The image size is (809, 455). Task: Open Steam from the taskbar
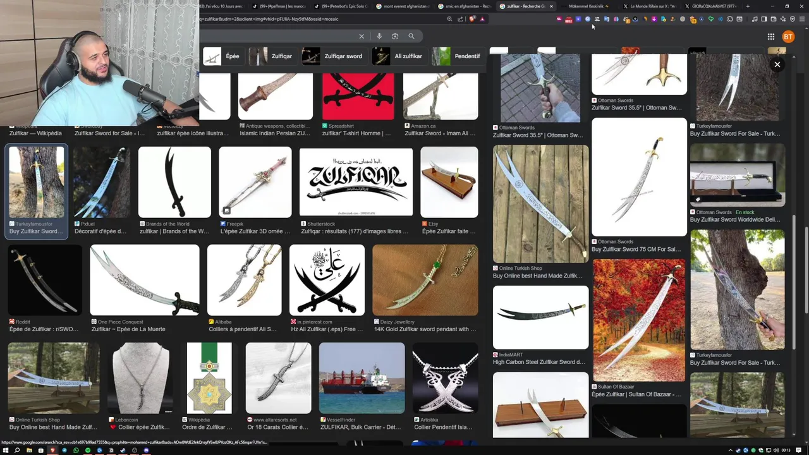coord(123,451)
